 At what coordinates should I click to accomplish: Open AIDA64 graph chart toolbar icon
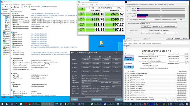[18, 7]
